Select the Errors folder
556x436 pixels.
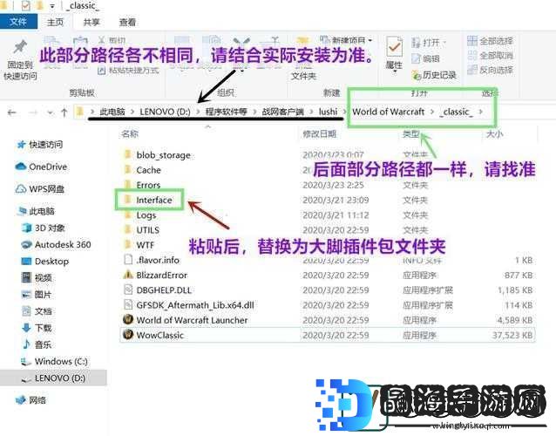[143, 185]
